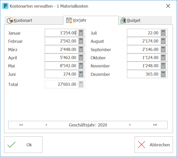Image resolution: width=177 pixels, height=157 pixels.
Task: Jump to the first Geschäftsjahr
Action: pyautogui.click(x=21, y=125)
